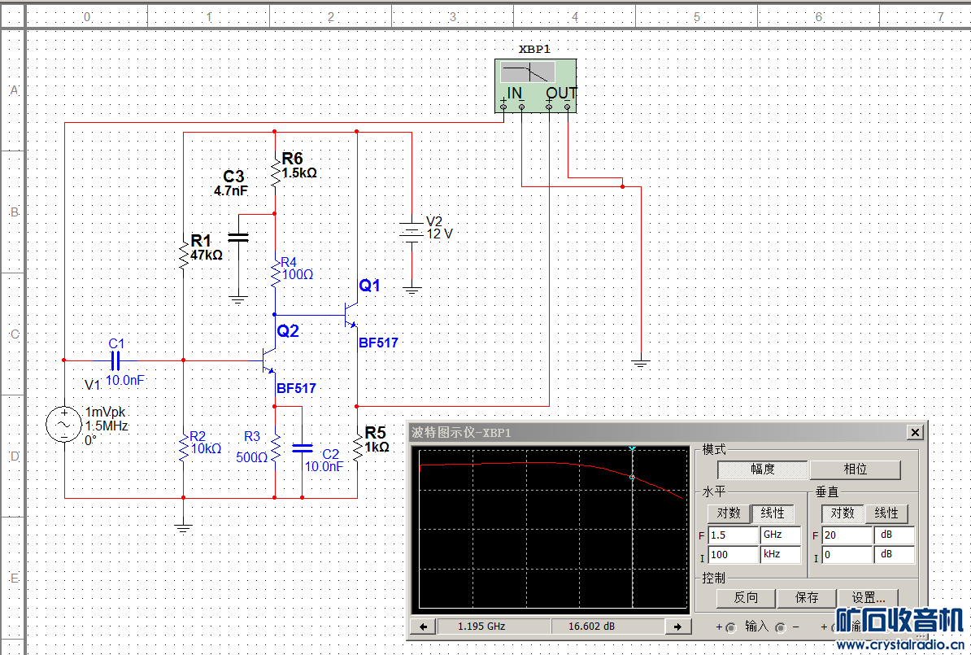Select resistor R6 symbol
Screen dimensions: 971x655
pyautogui.click(x=275, y=172)
